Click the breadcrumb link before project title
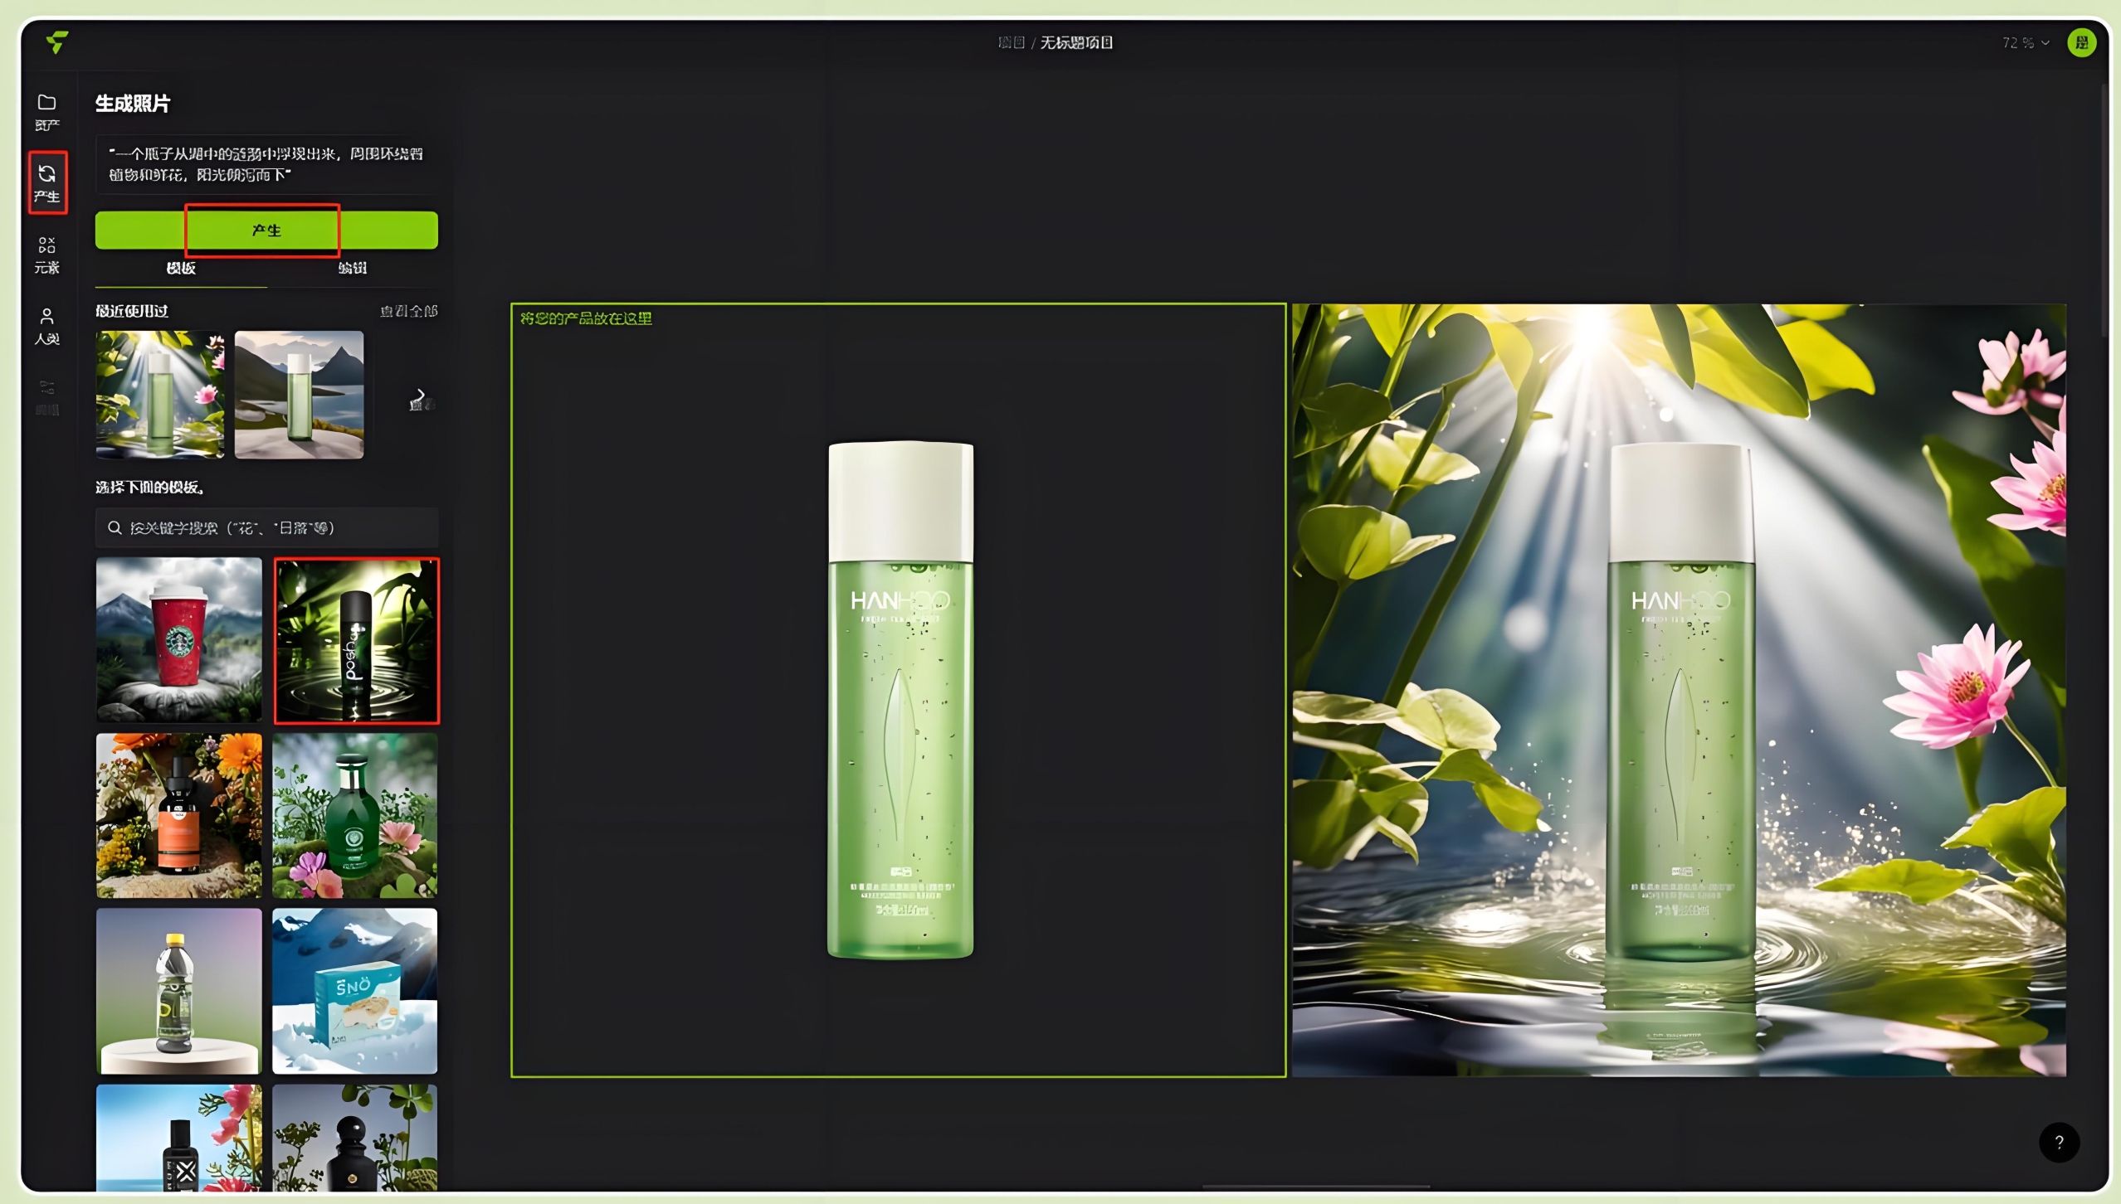 point(1012,42)
